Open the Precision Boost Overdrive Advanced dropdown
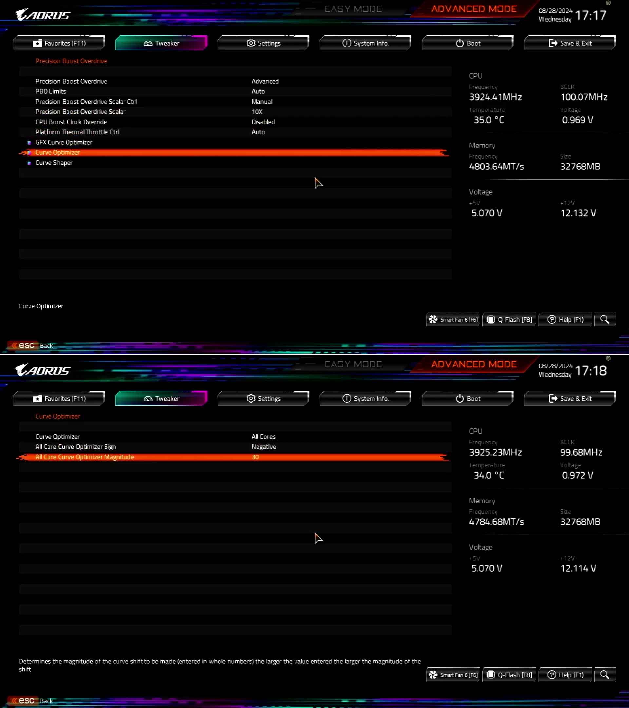 point(265,81)
